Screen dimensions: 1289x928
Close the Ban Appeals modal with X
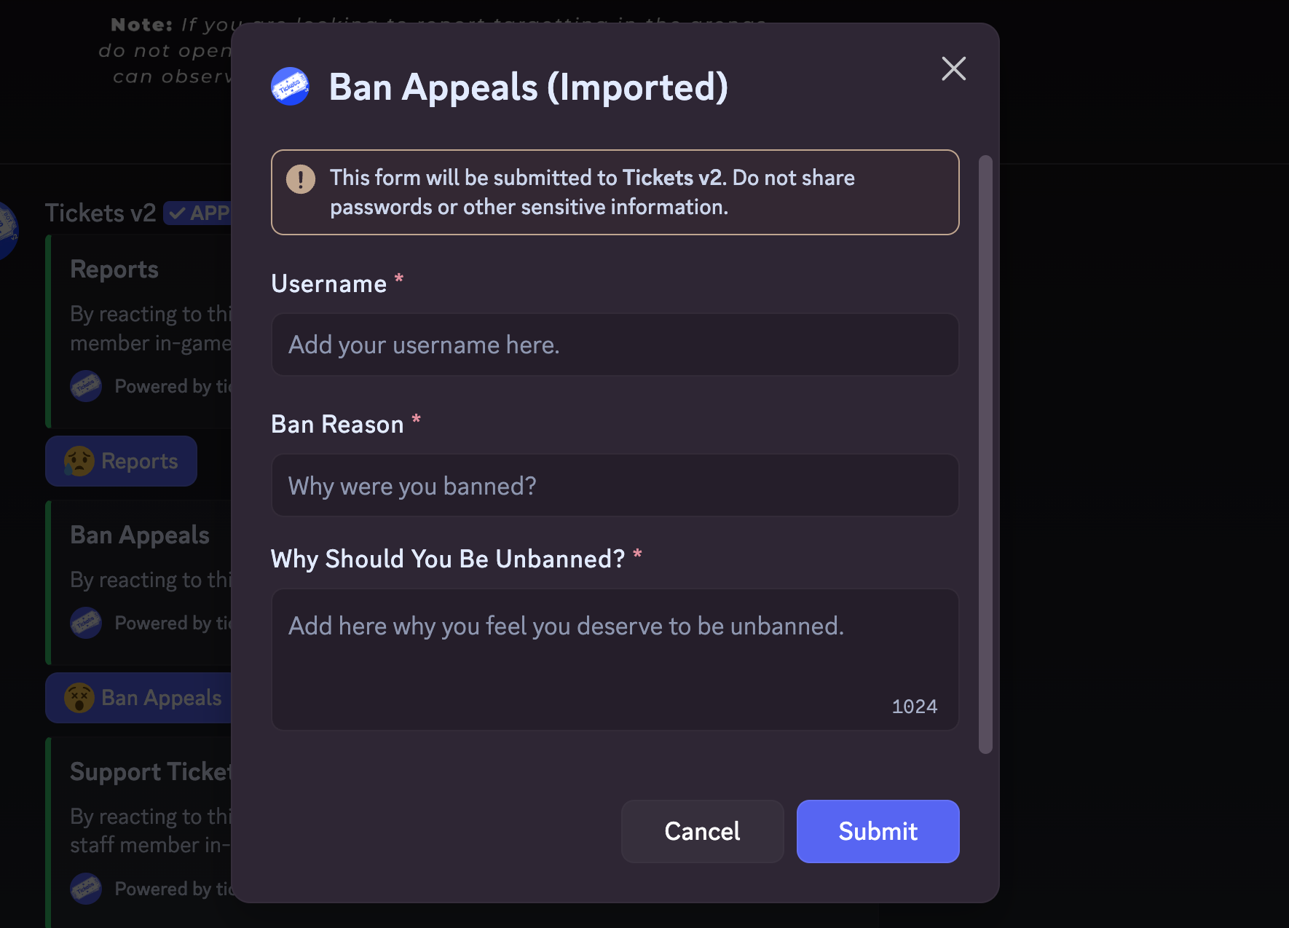[x=953, y=69]
